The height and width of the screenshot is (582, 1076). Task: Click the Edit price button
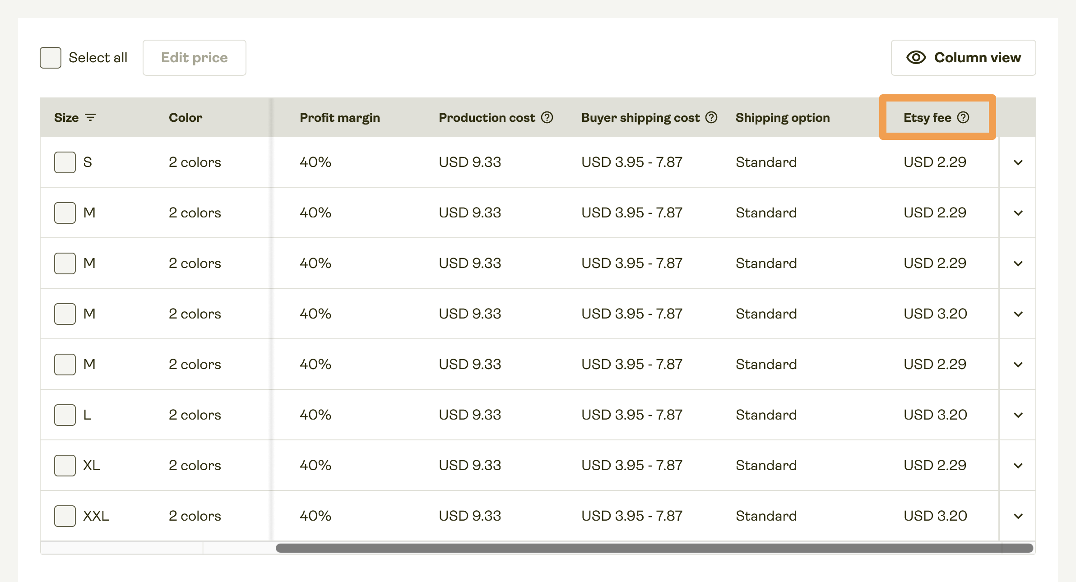(195, 58)
